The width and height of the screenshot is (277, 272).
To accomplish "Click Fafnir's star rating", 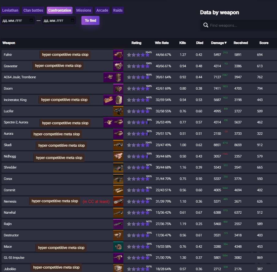I will tap(138, 55).
